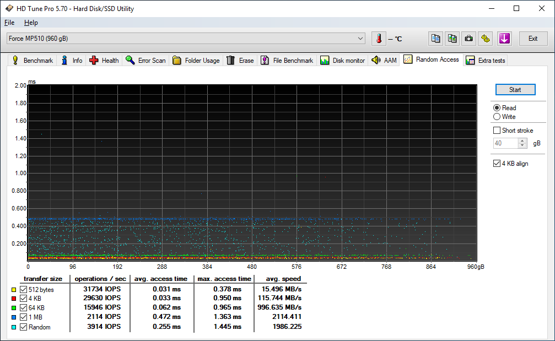Click the Exit button
The image size is (555, 341).
coord(533,39)
